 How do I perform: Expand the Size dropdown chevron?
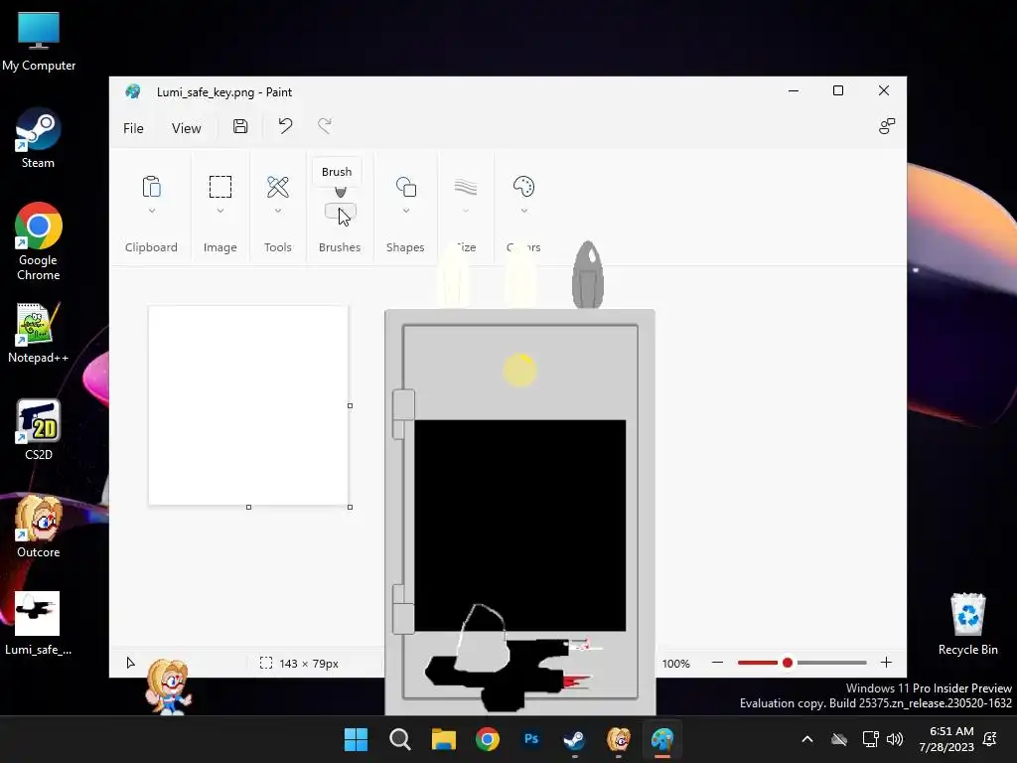[466, 211]
